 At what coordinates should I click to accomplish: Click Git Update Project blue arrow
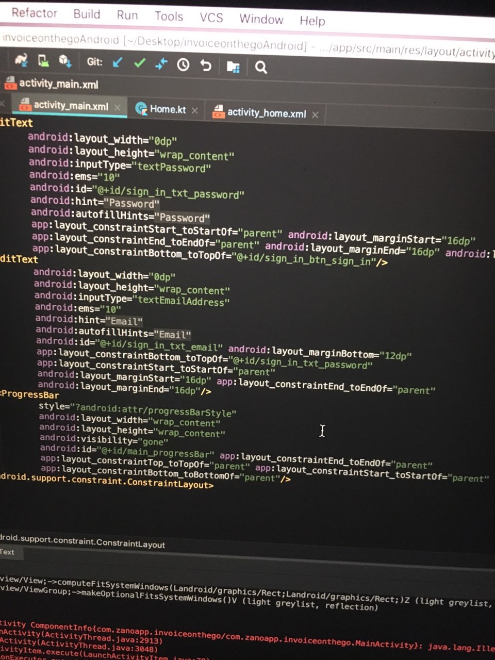118,62
